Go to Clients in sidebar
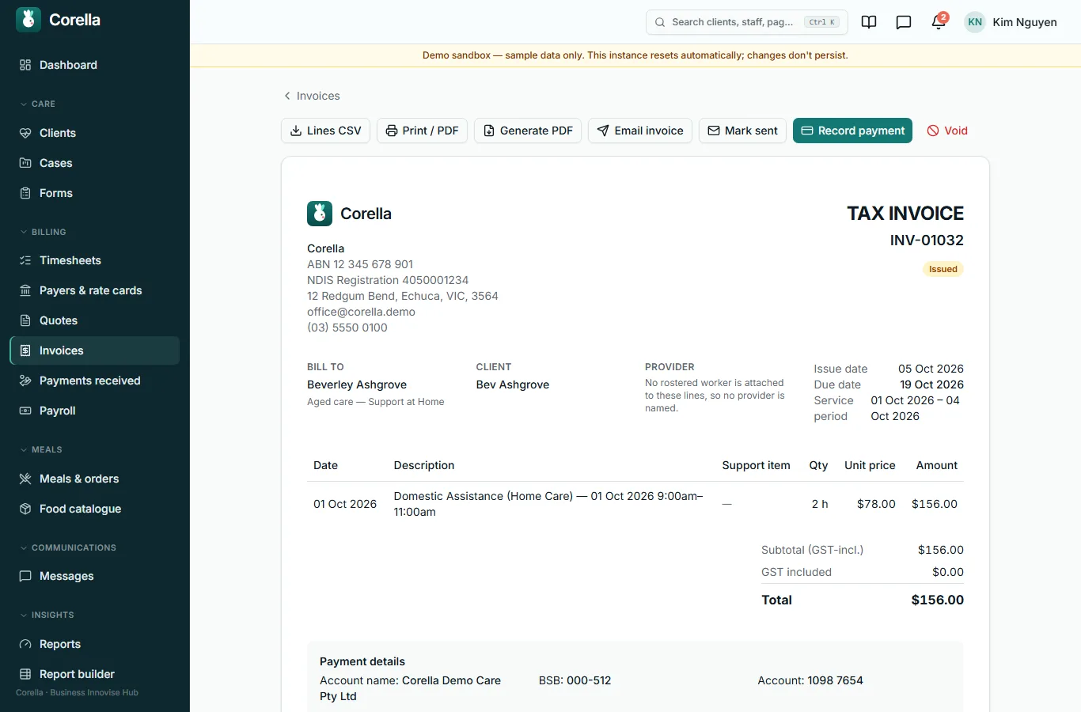Screen dimensions: 1081x712 click(x=95, y=133)
